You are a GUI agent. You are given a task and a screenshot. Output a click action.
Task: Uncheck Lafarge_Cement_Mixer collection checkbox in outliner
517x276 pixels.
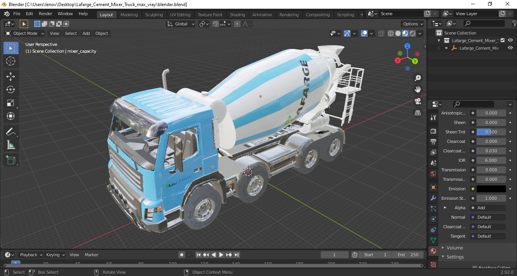coord(503,40)
